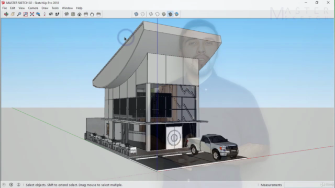Image resolution: width=335 pixels, height=188 pixels.
Task: Click the 'MASTER SKETCH 02 - SketchUp Pro 2018' title
Action: [x=32, y=3]
